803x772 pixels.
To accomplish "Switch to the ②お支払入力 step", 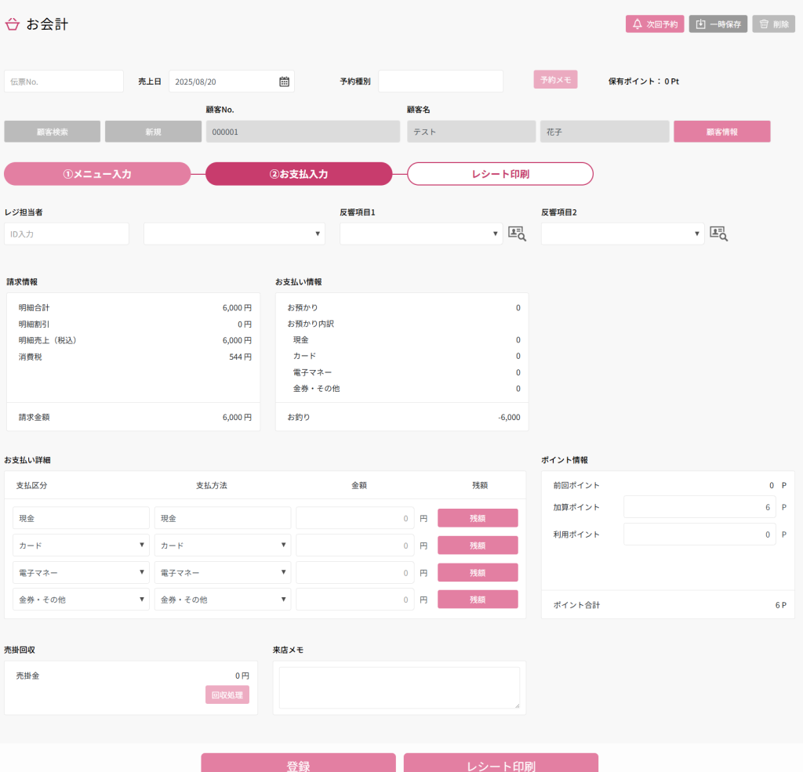I will (299, 174).
